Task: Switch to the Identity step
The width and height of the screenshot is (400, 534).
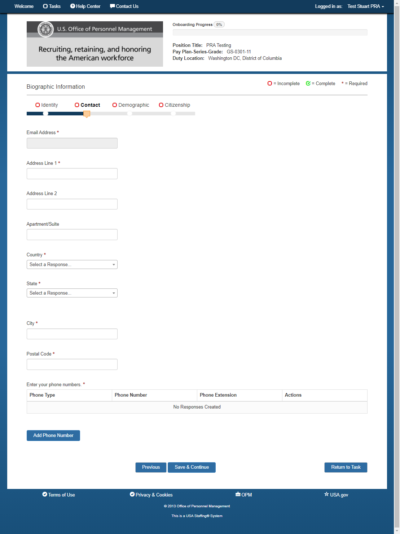Action: coord(49,105)
